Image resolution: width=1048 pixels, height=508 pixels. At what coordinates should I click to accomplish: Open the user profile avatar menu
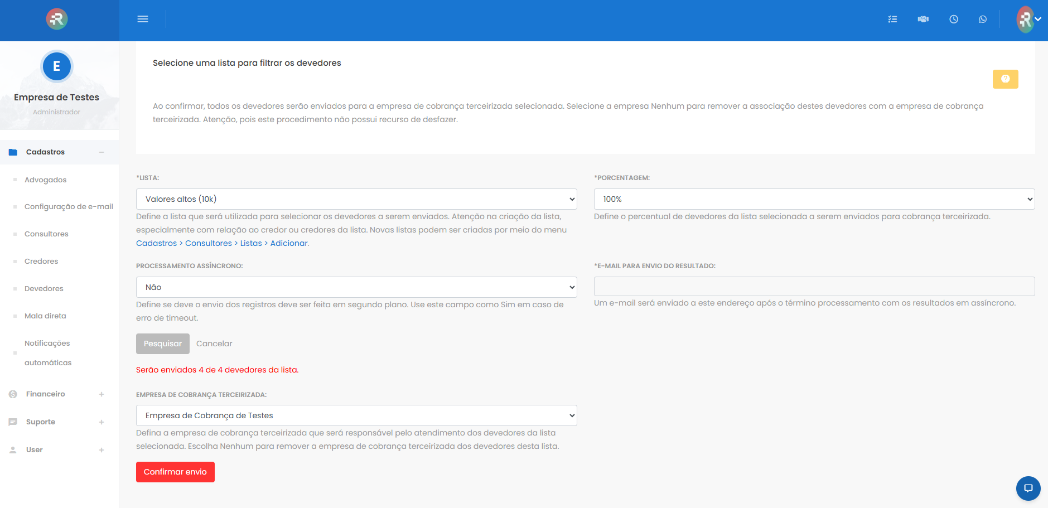pos(1028,19)
